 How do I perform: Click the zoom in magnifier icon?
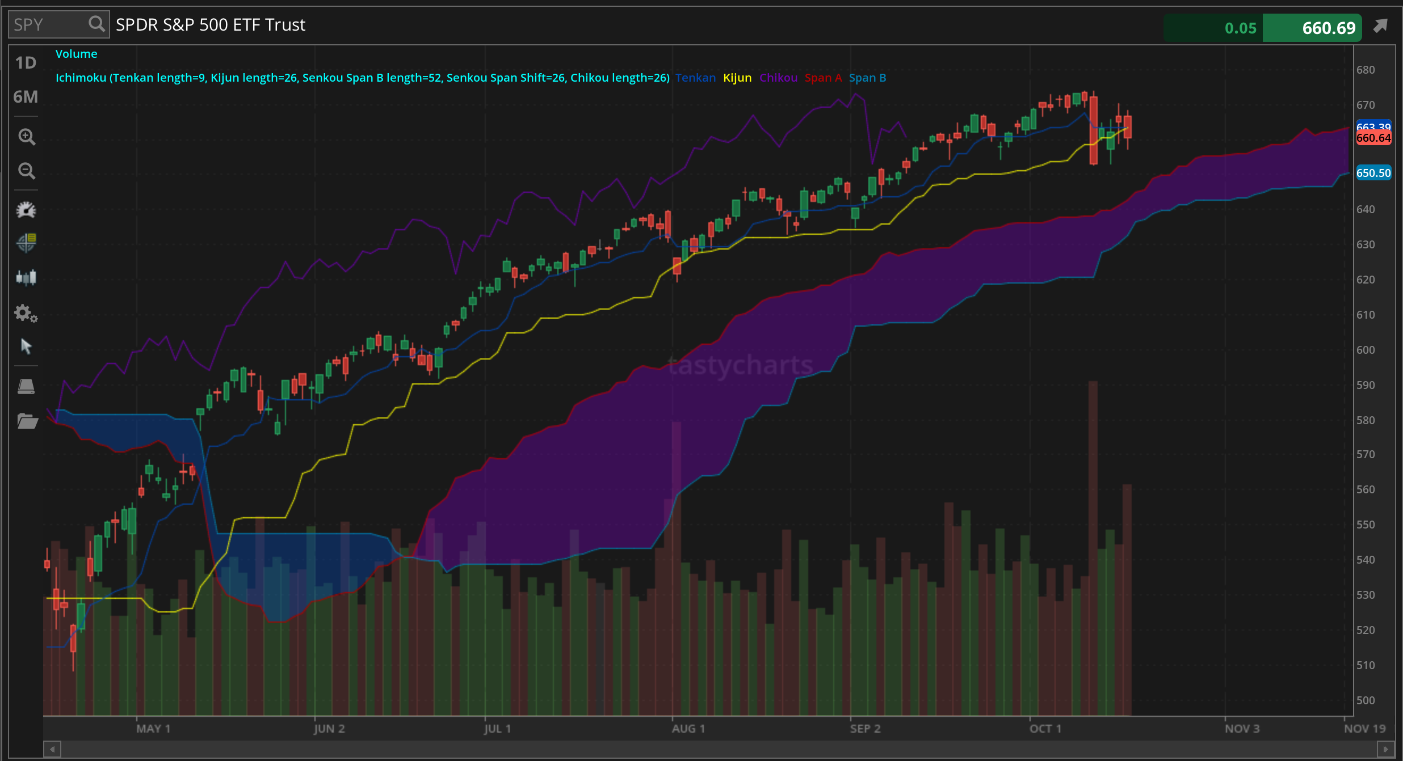coord(26,137)
